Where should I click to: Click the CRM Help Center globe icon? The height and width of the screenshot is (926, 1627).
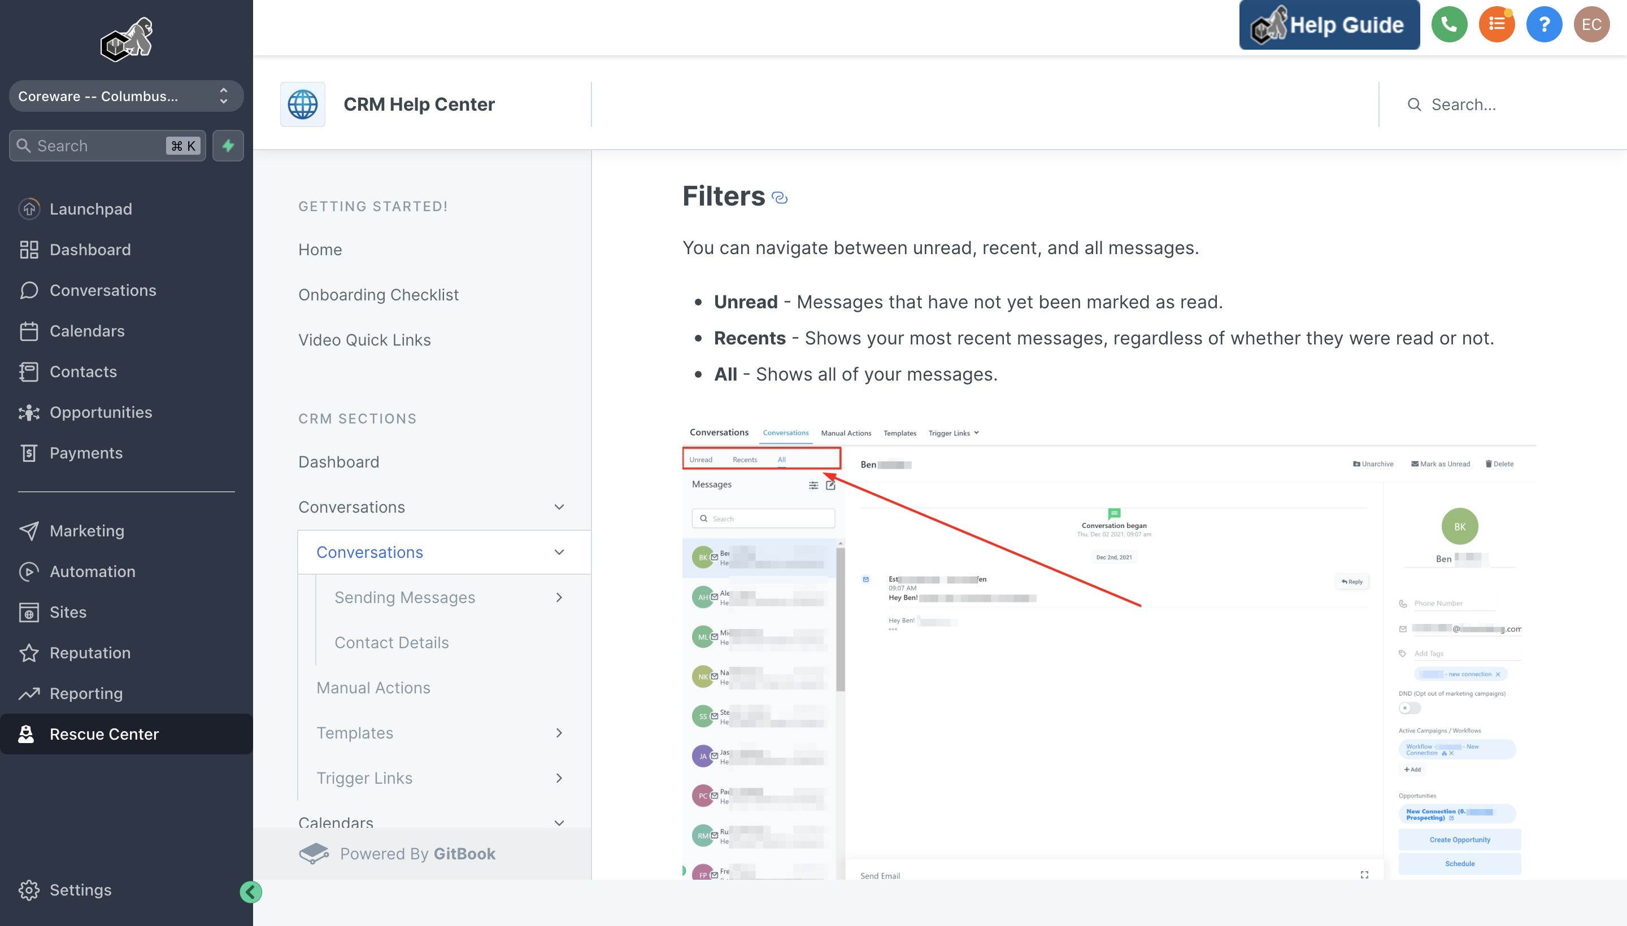click(x=302, y=104)
